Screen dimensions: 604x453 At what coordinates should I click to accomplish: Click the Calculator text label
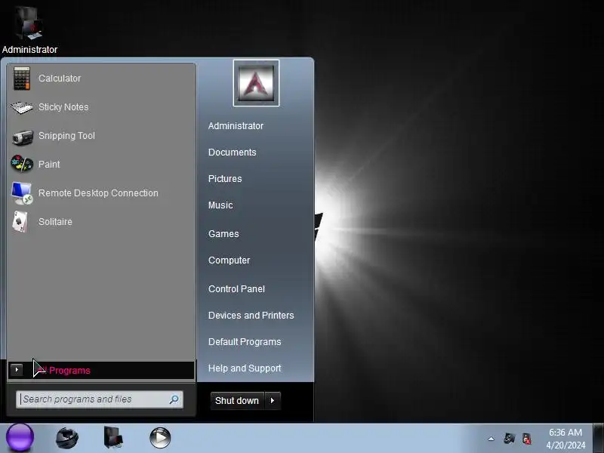point(60,79)
